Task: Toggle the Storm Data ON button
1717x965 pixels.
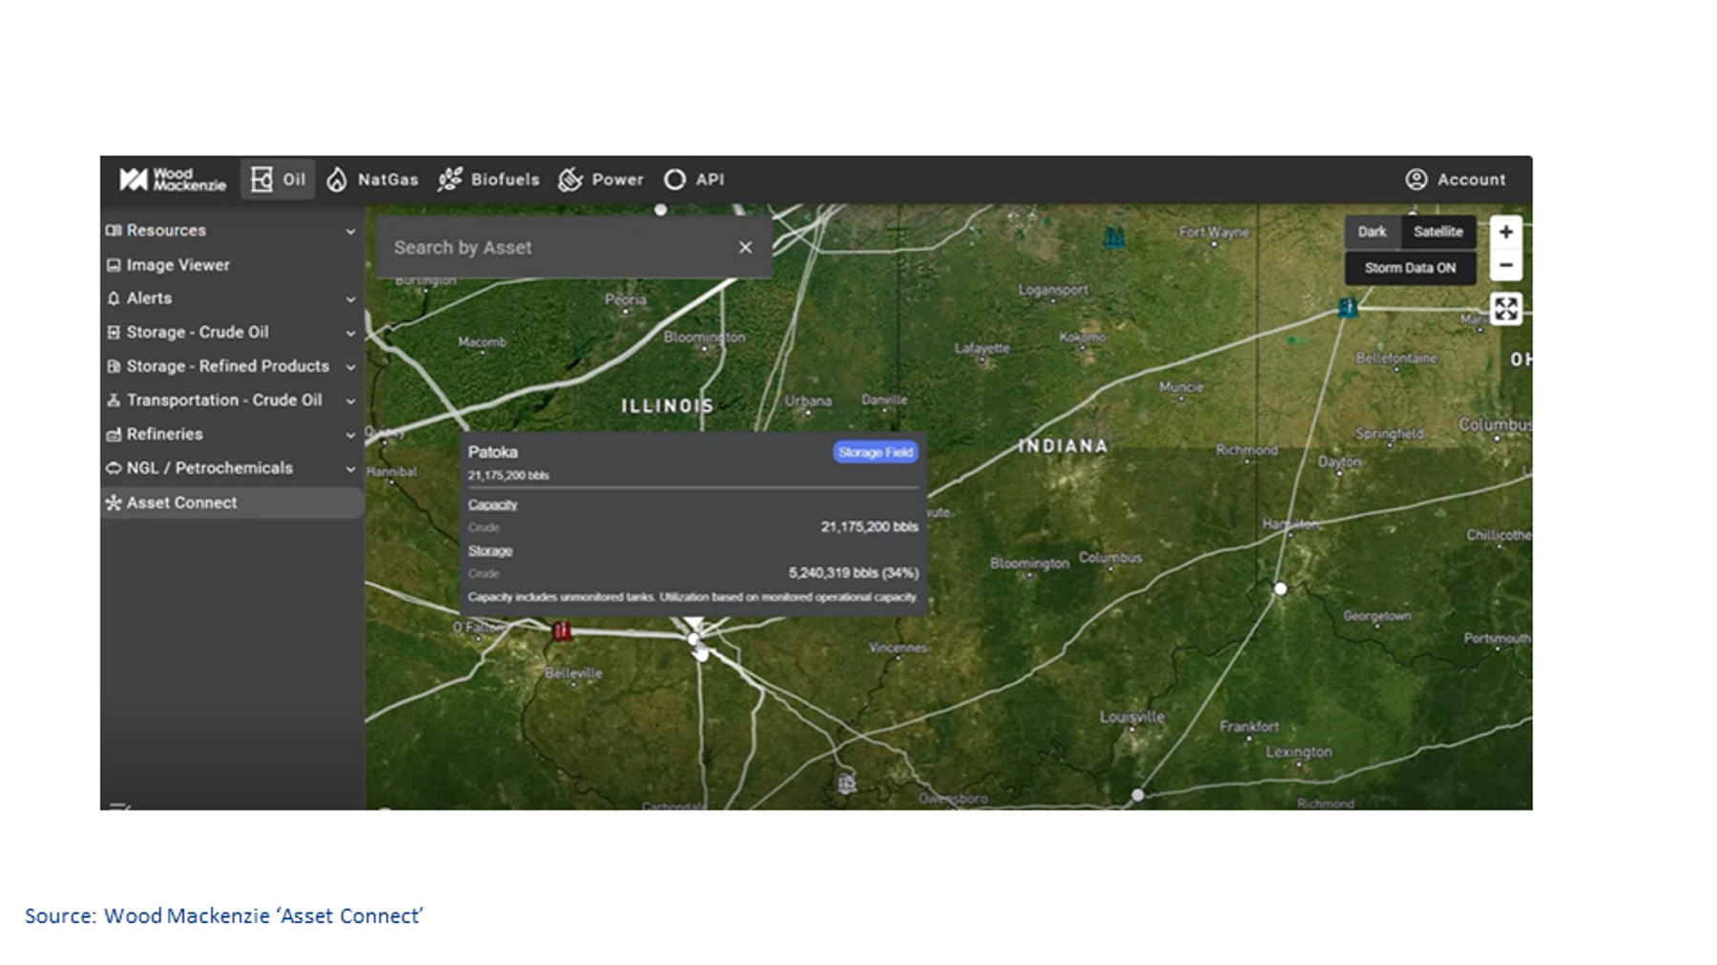Action: [x=1410, y=268]
